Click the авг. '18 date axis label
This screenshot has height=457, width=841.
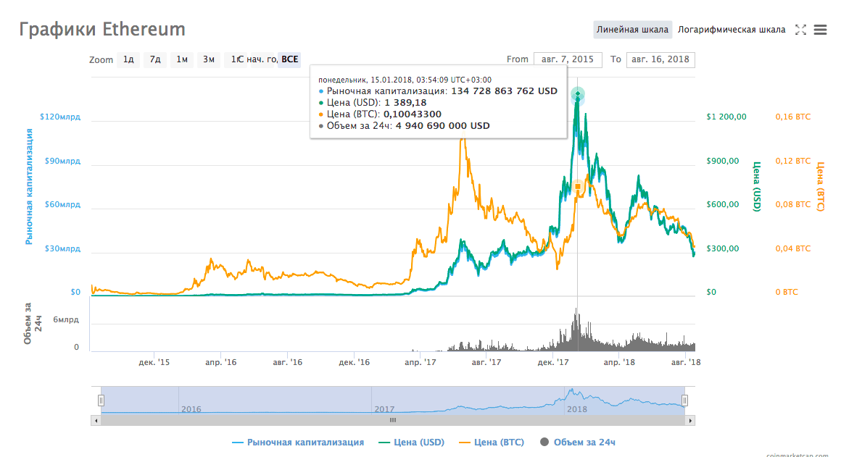click(686, 363)
